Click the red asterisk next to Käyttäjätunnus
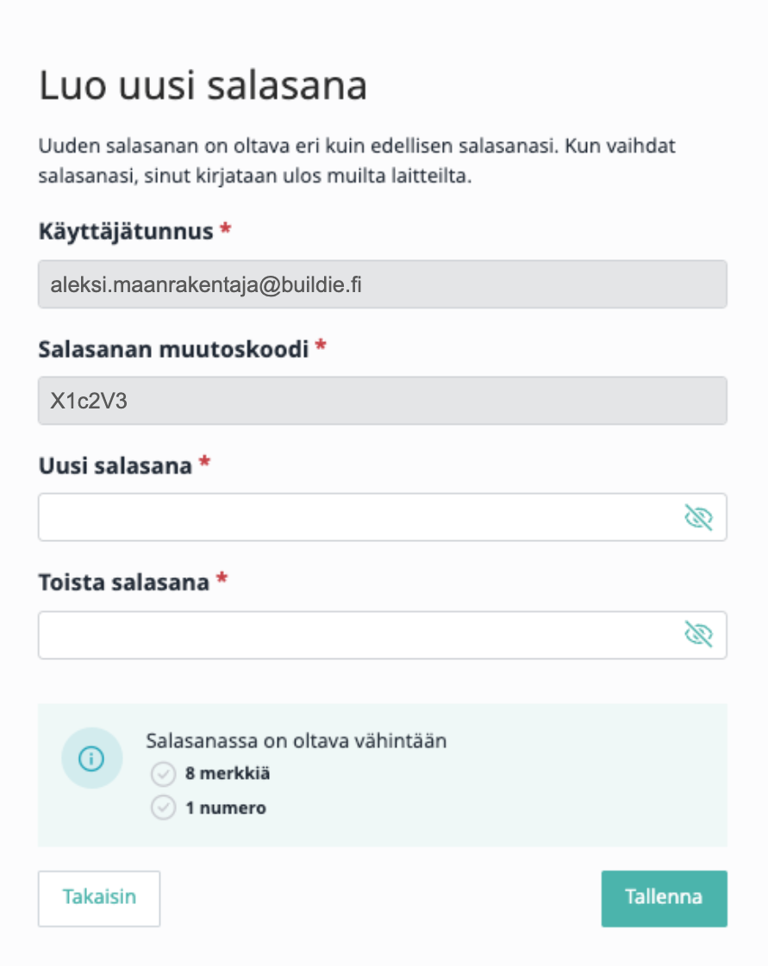The height and width of the screenshot is (966, 768). point(226,228)
